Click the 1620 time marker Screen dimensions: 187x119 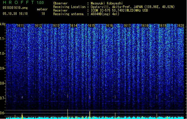coord(180,26)
